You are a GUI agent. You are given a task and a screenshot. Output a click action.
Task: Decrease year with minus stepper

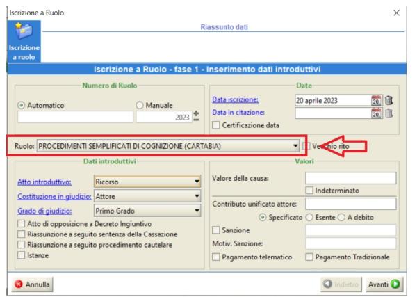pyautogui.click(x=196, y=120)
